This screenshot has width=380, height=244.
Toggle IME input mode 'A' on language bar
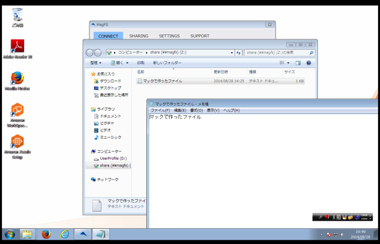334,217
